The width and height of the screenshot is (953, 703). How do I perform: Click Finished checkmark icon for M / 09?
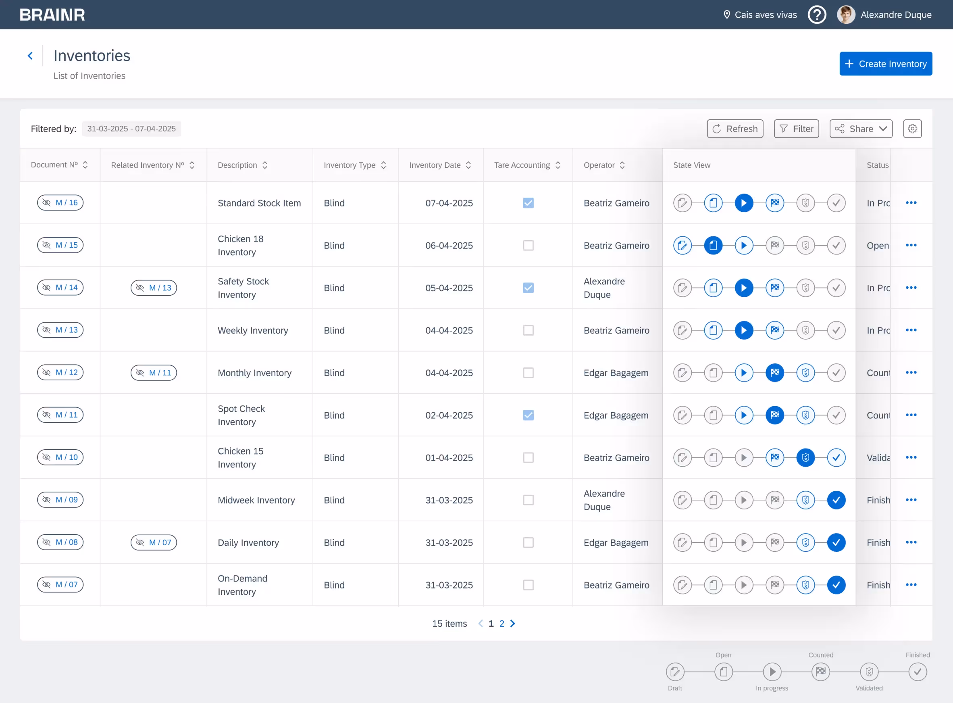[836, 500]
